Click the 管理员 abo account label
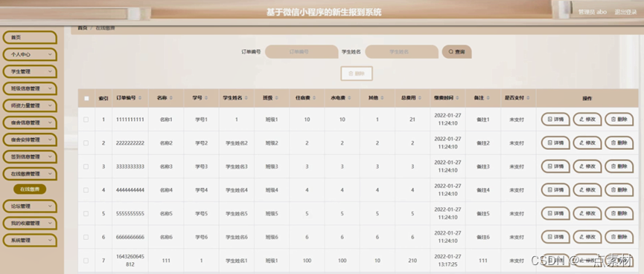644x274 pixels. (x=592, y=12)
